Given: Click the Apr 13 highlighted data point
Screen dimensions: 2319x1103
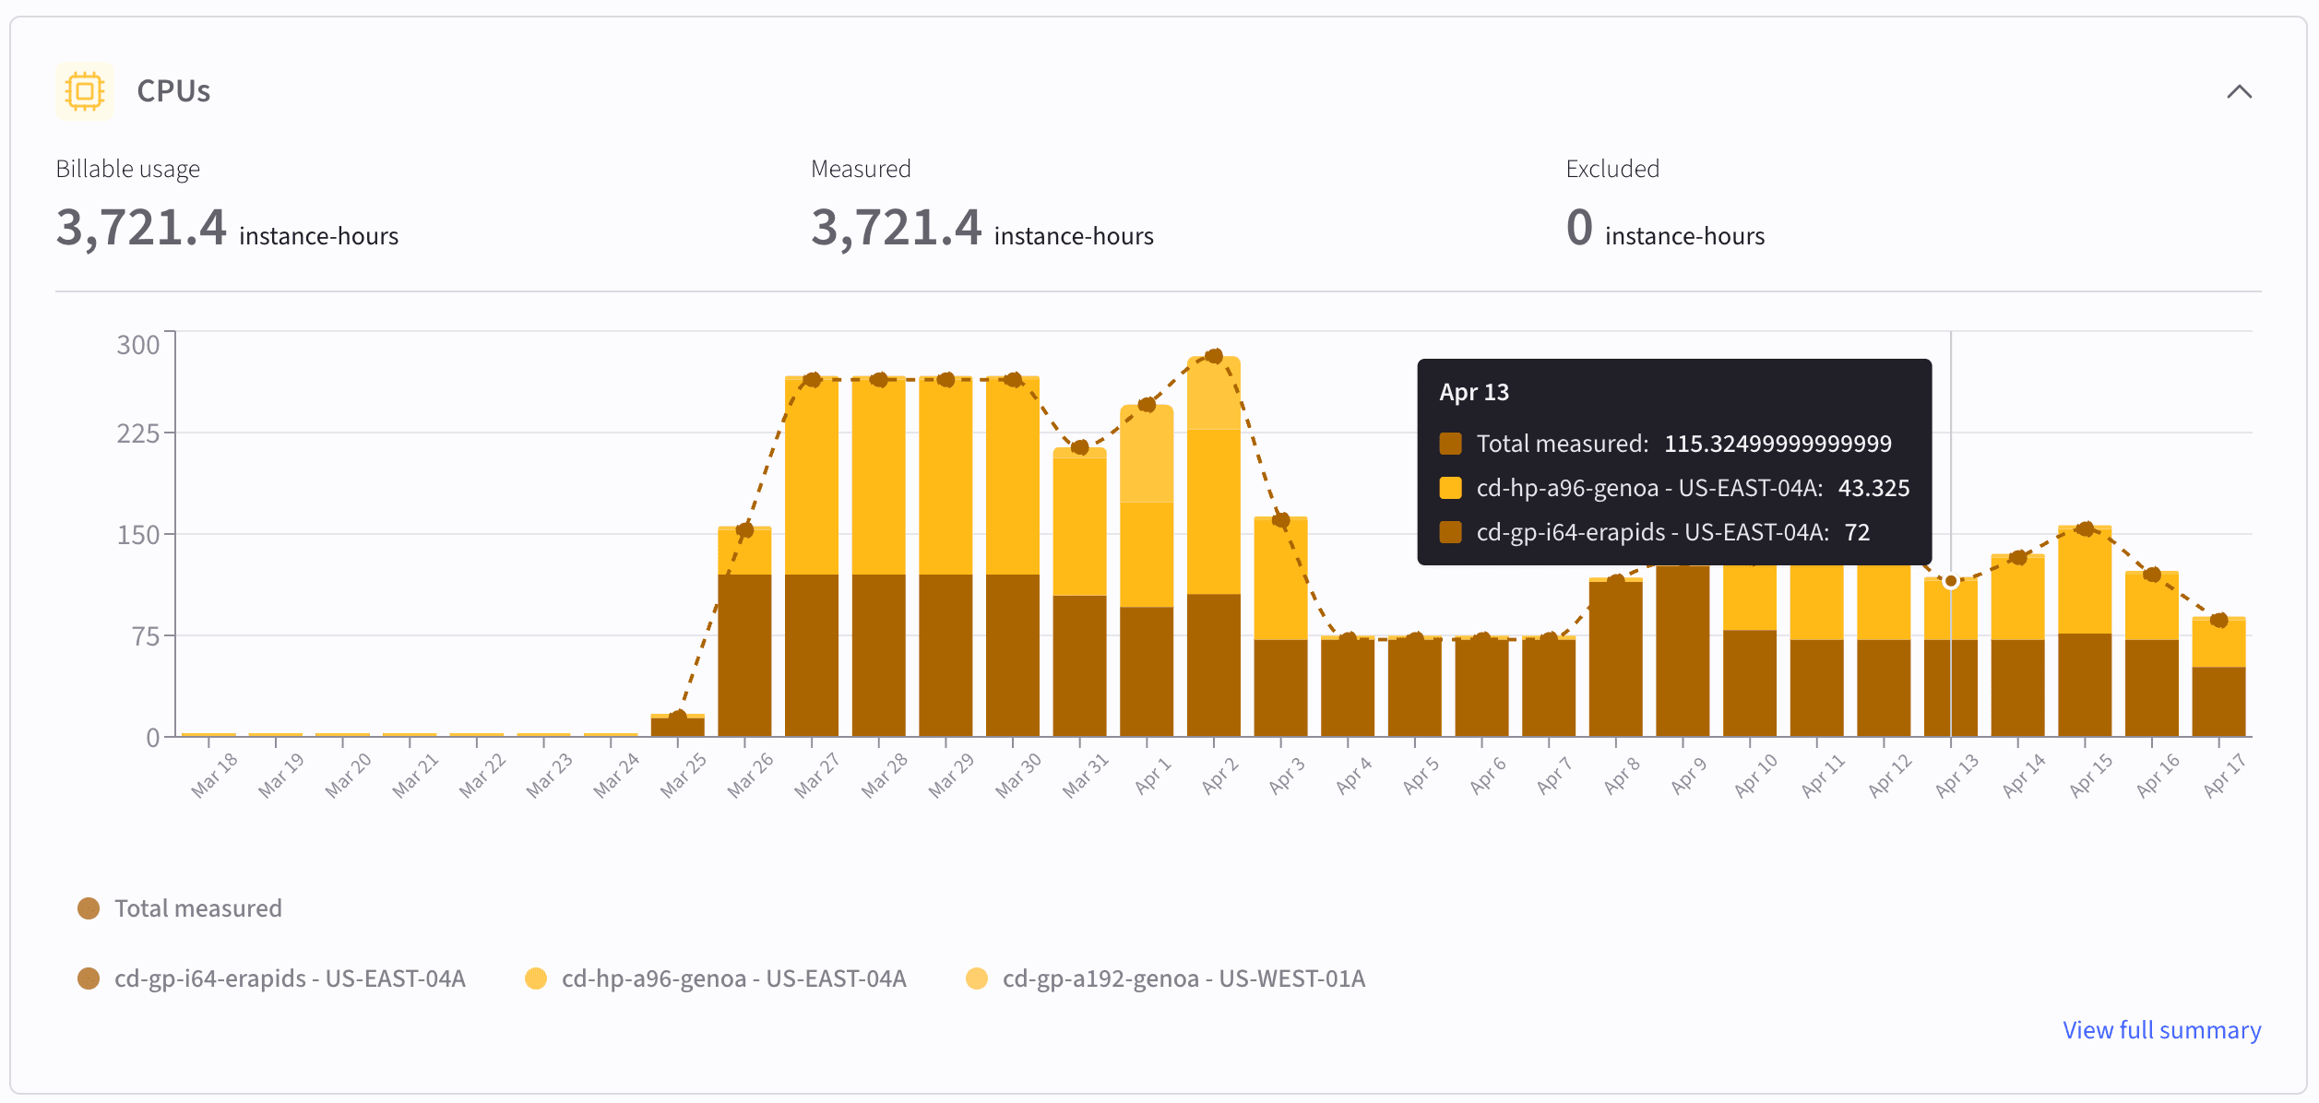Looking at the screenshot, I should click(1951, 581).
